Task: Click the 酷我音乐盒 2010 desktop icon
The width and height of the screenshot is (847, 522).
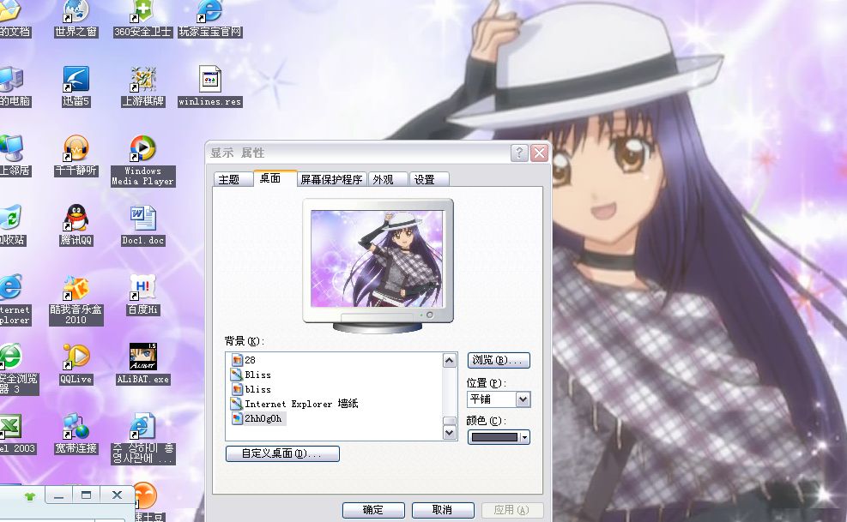Action: (76, 289)
